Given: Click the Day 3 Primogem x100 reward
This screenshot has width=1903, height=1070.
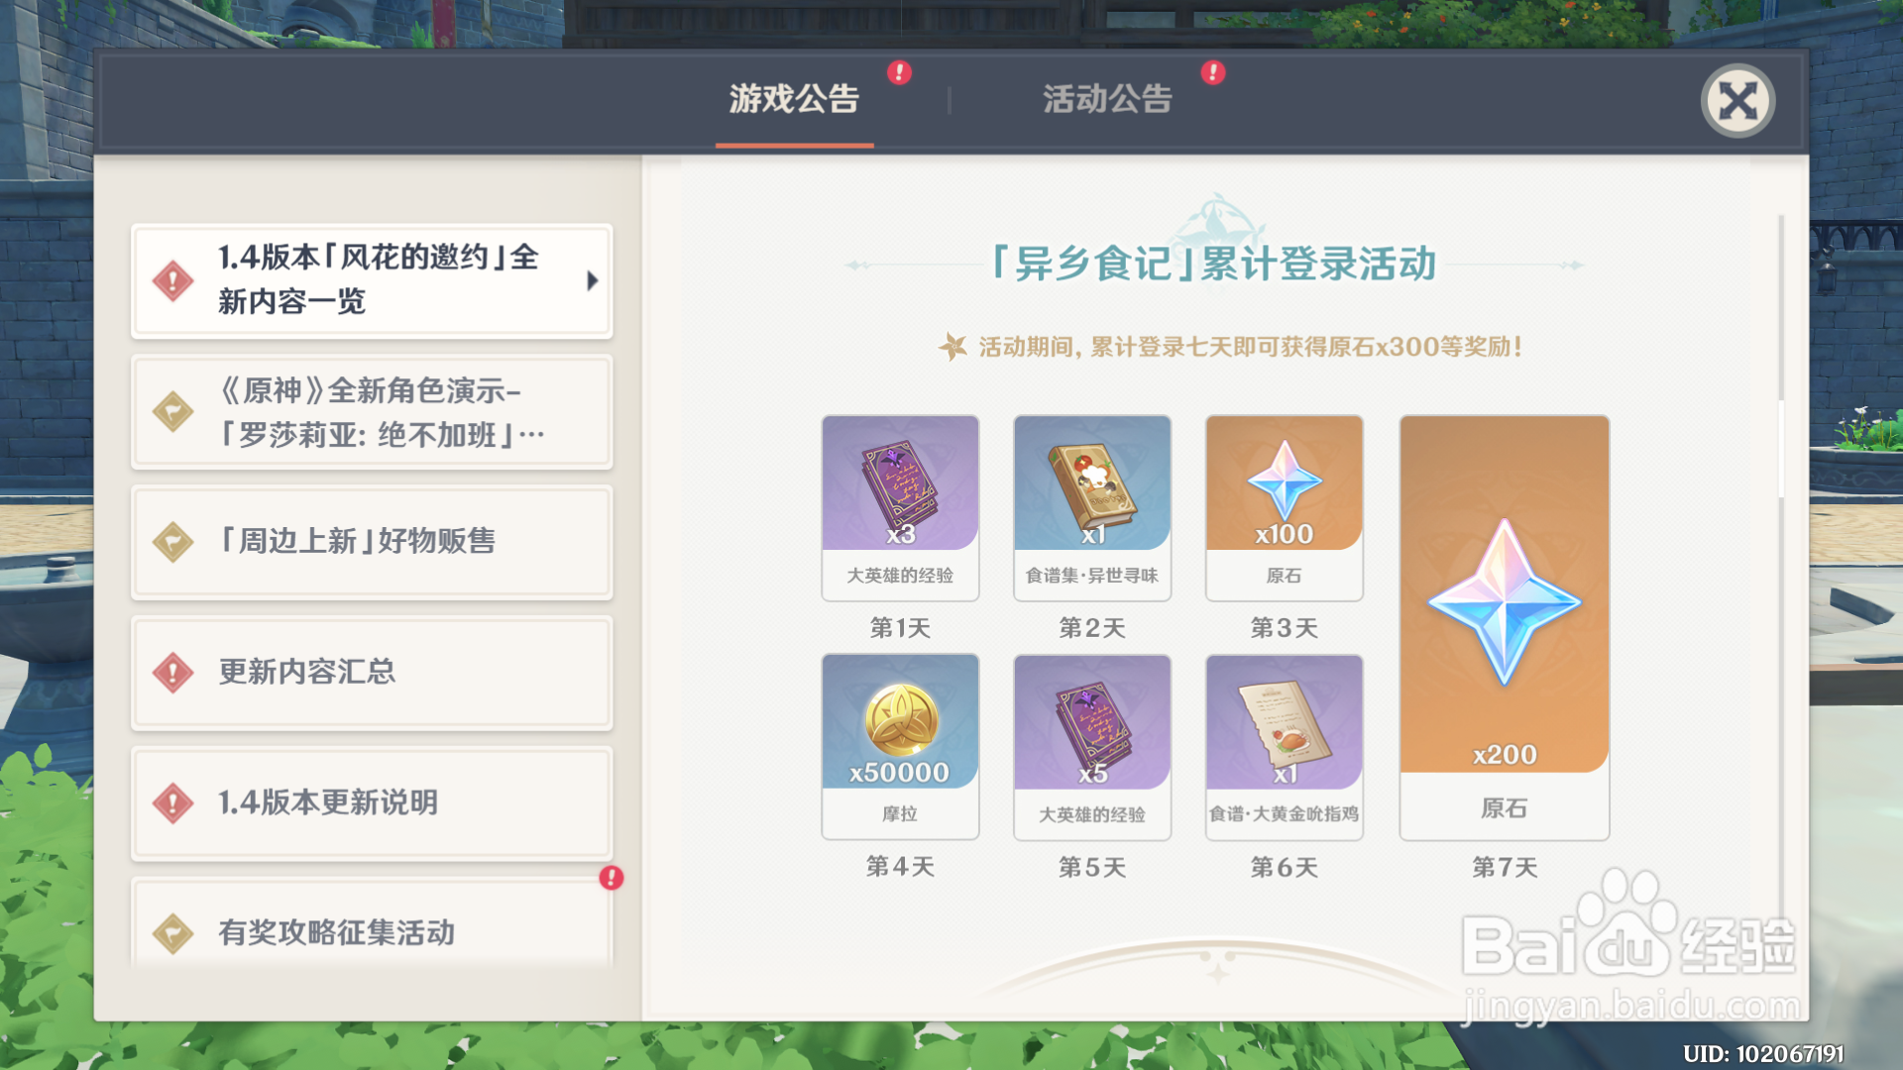Looking at the screenshot, I should tap(1285, 507).
